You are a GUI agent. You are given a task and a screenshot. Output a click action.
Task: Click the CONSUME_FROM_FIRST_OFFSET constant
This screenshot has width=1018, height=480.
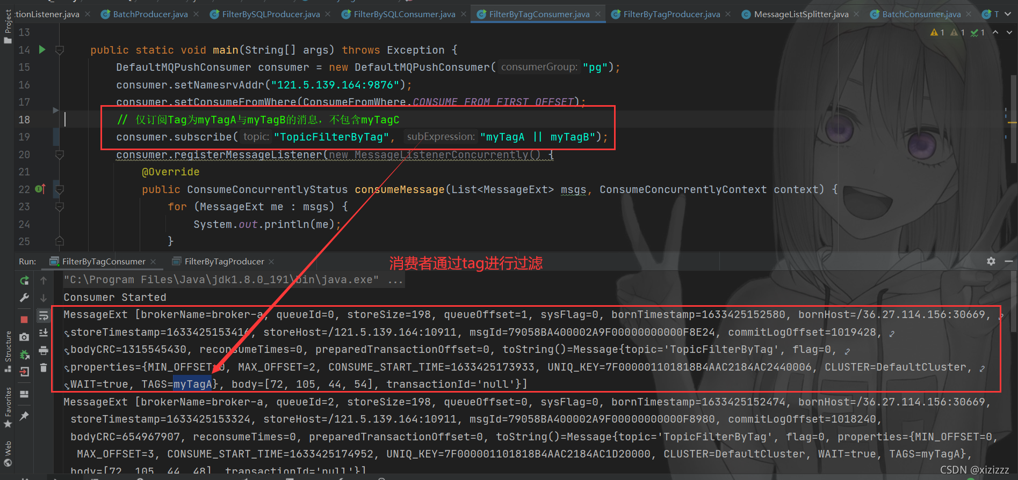click(x=494, y=102)
